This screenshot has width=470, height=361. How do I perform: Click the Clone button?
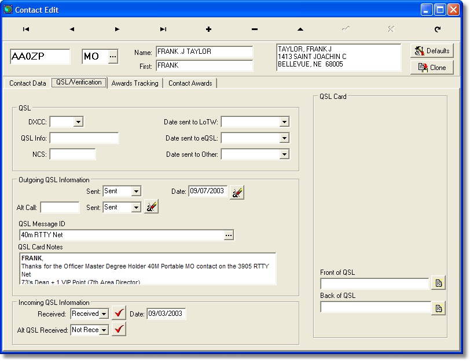(432, 68)
